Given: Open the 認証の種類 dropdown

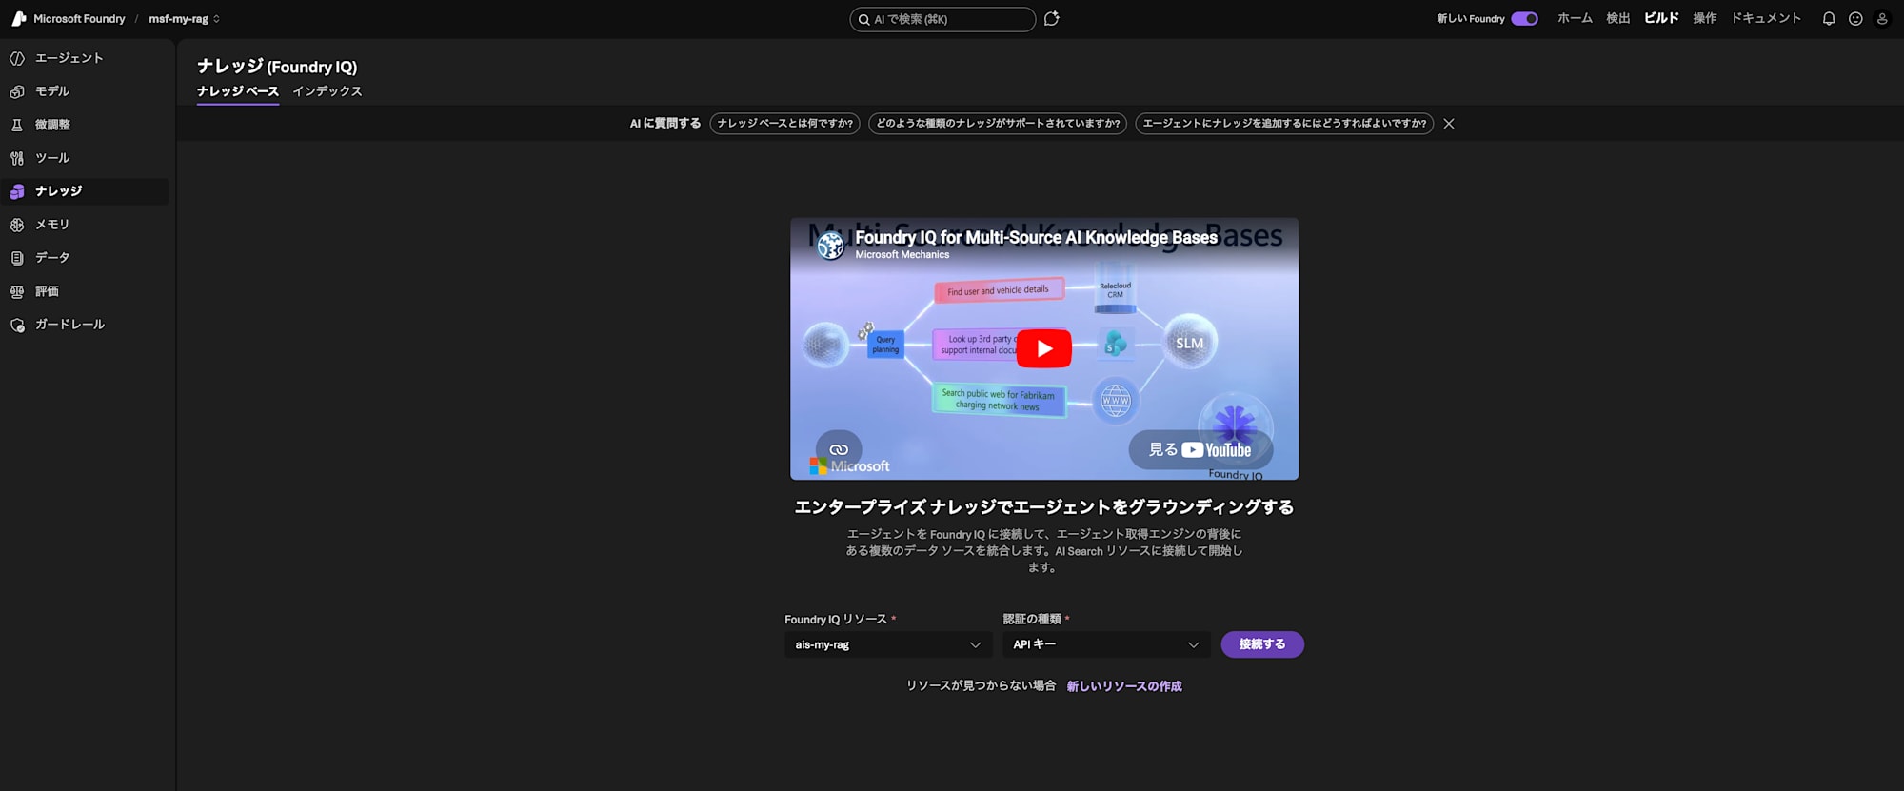Looking at the screenshot, I should pos(1106,644).
